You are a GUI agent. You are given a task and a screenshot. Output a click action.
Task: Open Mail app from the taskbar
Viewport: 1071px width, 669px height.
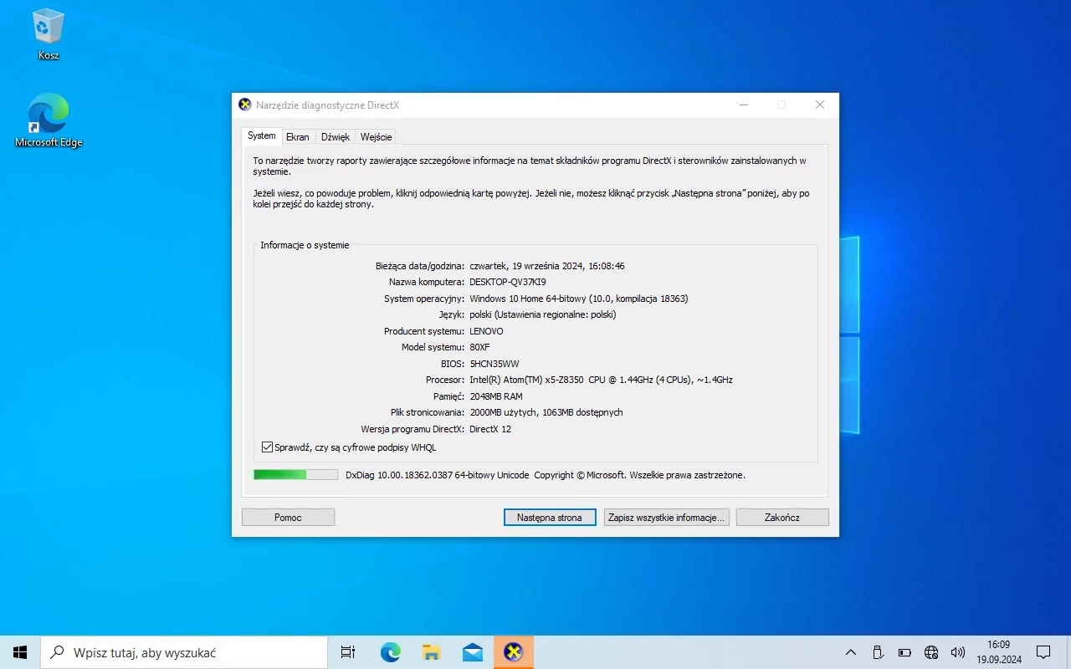[472, 652]
